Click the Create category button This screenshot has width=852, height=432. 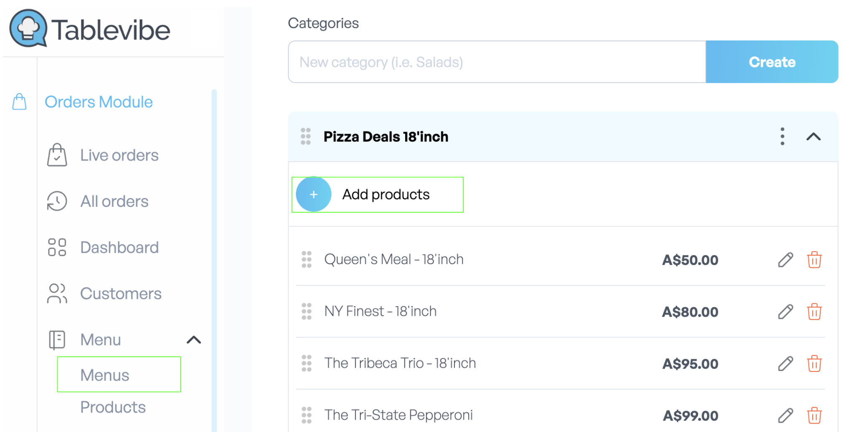[x=772, y=62]
